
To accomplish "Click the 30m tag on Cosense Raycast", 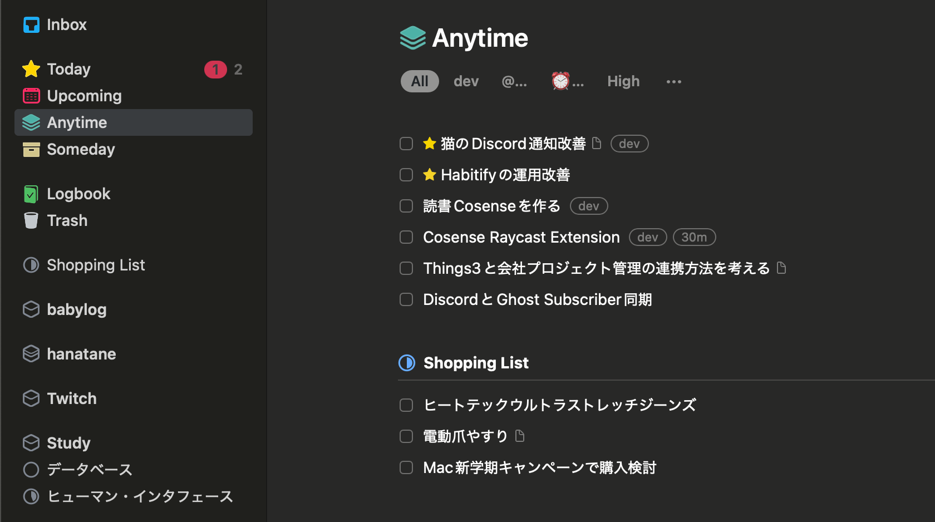I will pyautogui.click(x=694, y=237).
